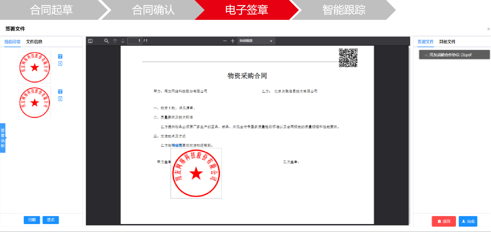Click the blue T icon beside second seal
This screenshot has height=232, width=491.
[60, 92]
